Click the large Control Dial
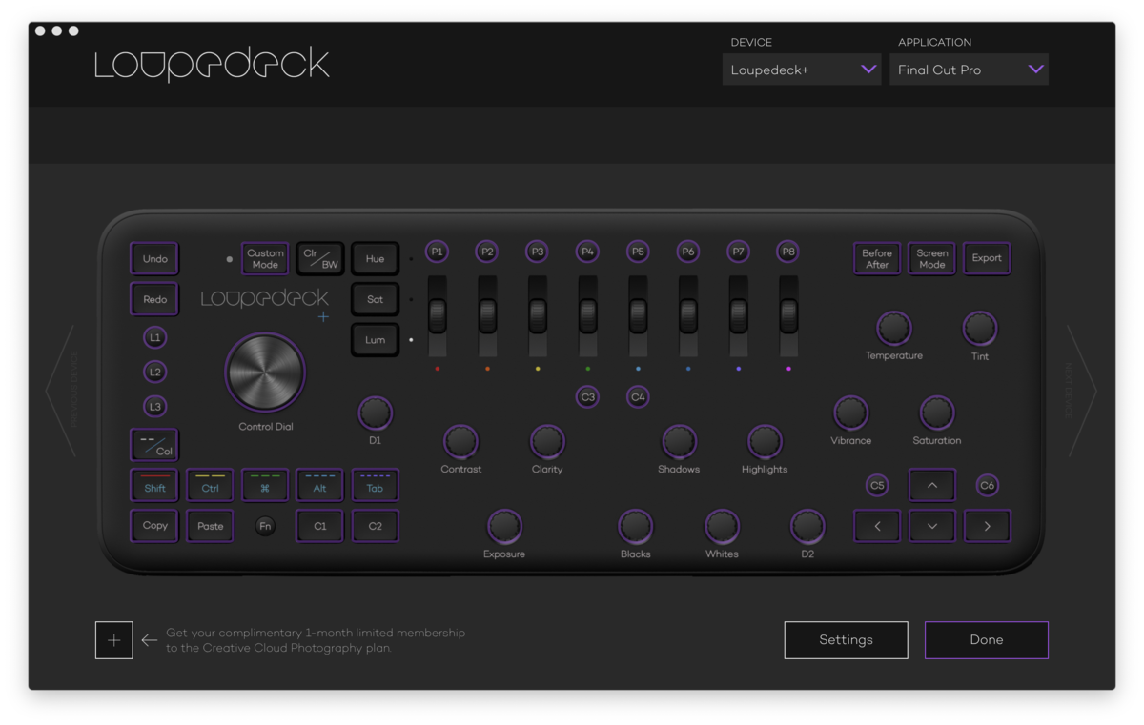The height and width of the screenshot is (725, 1144). (x=265, y=373)
